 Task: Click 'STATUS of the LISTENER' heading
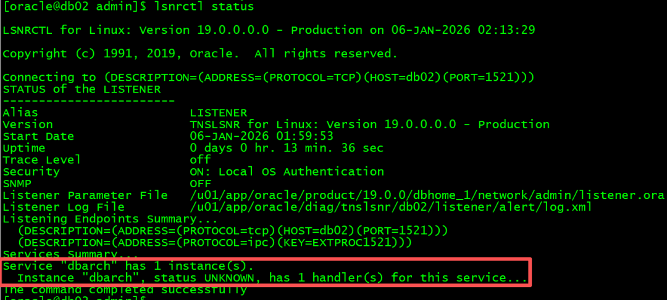(x=82, y=89)
